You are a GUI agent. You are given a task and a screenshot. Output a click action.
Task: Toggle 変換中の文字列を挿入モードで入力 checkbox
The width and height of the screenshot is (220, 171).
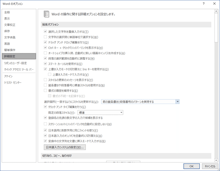point(45,141)
